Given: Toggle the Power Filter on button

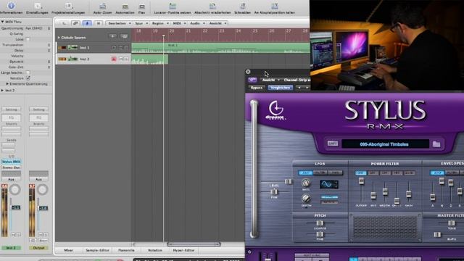Looking at the screenshot, I should (361, 173).
